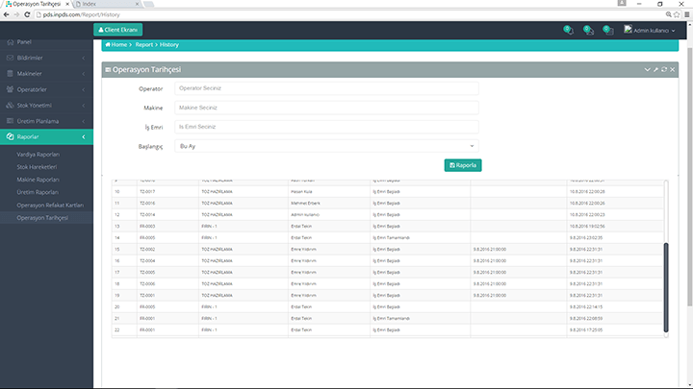The height and width of the screenshot is (389, 693).
Task: Open Üretim Raporları report
Action: 38,192
